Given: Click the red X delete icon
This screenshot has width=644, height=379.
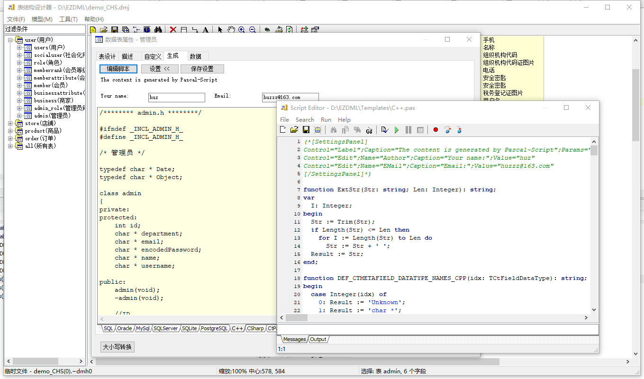Looking at the screenshot, I should 173,29.
